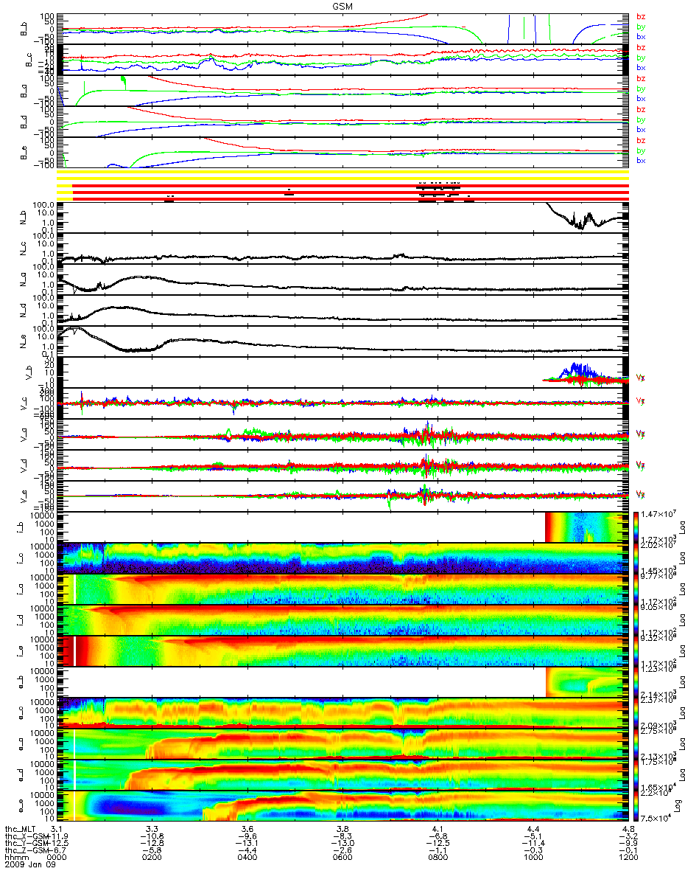The image size is (685, 885).
Task: Click the N_b density axis label
Action: [21, 217]
